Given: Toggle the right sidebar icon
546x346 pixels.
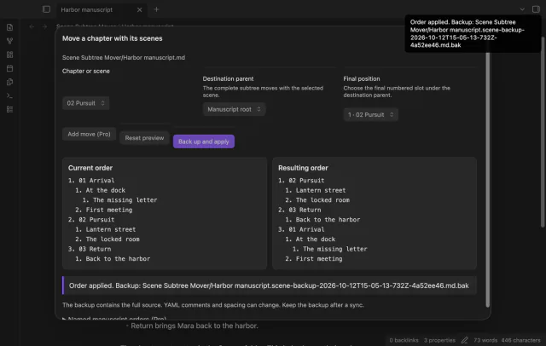Looking at the screenshot, I should click(x=536, y=9).
